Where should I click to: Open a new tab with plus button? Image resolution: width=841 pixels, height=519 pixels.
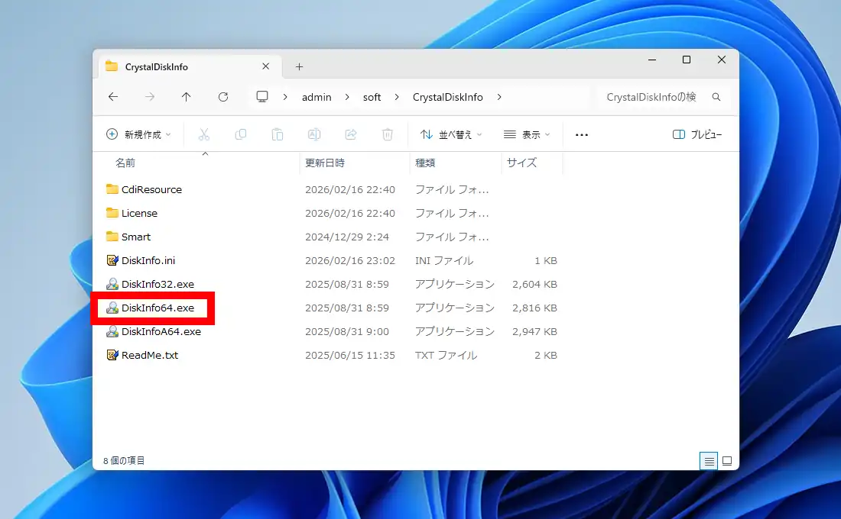coord(299,66)
